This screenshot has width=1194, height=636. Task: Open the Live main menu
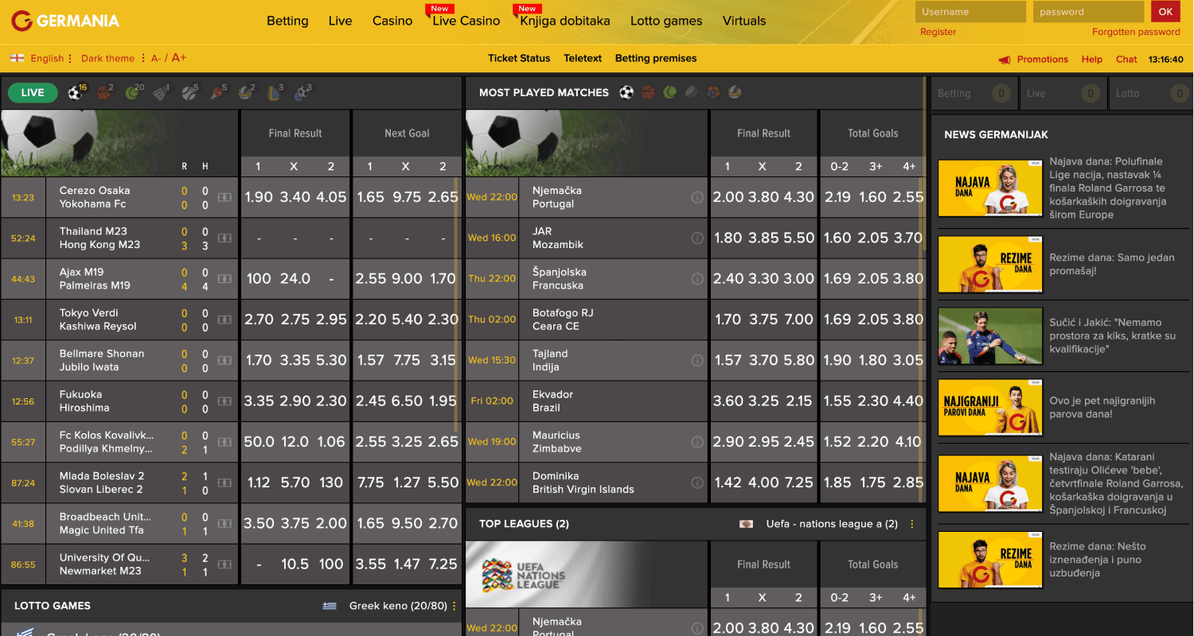point(340,21)
